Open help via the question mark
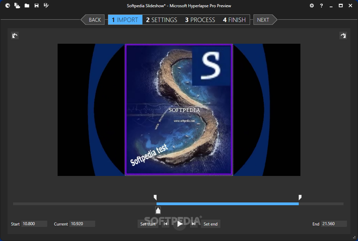The width and height of the screenshot is (358, 241). (x=321, y=6)
